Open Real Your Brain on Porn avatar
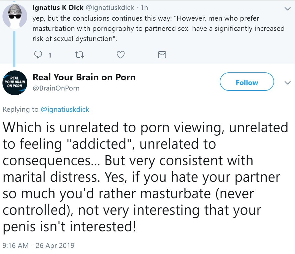 pos(15,83)
